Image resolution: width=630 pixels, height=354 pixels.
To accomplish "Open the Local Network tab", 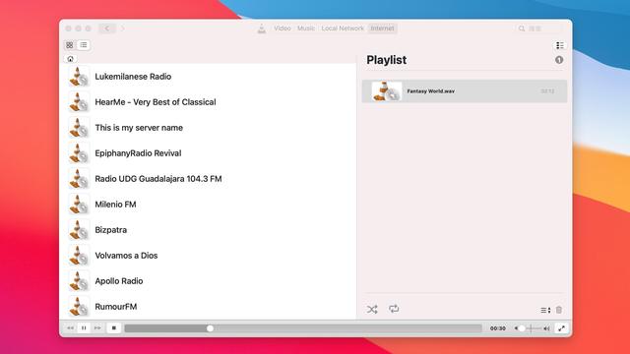I will pyautogui.click(x=343, y=29).
